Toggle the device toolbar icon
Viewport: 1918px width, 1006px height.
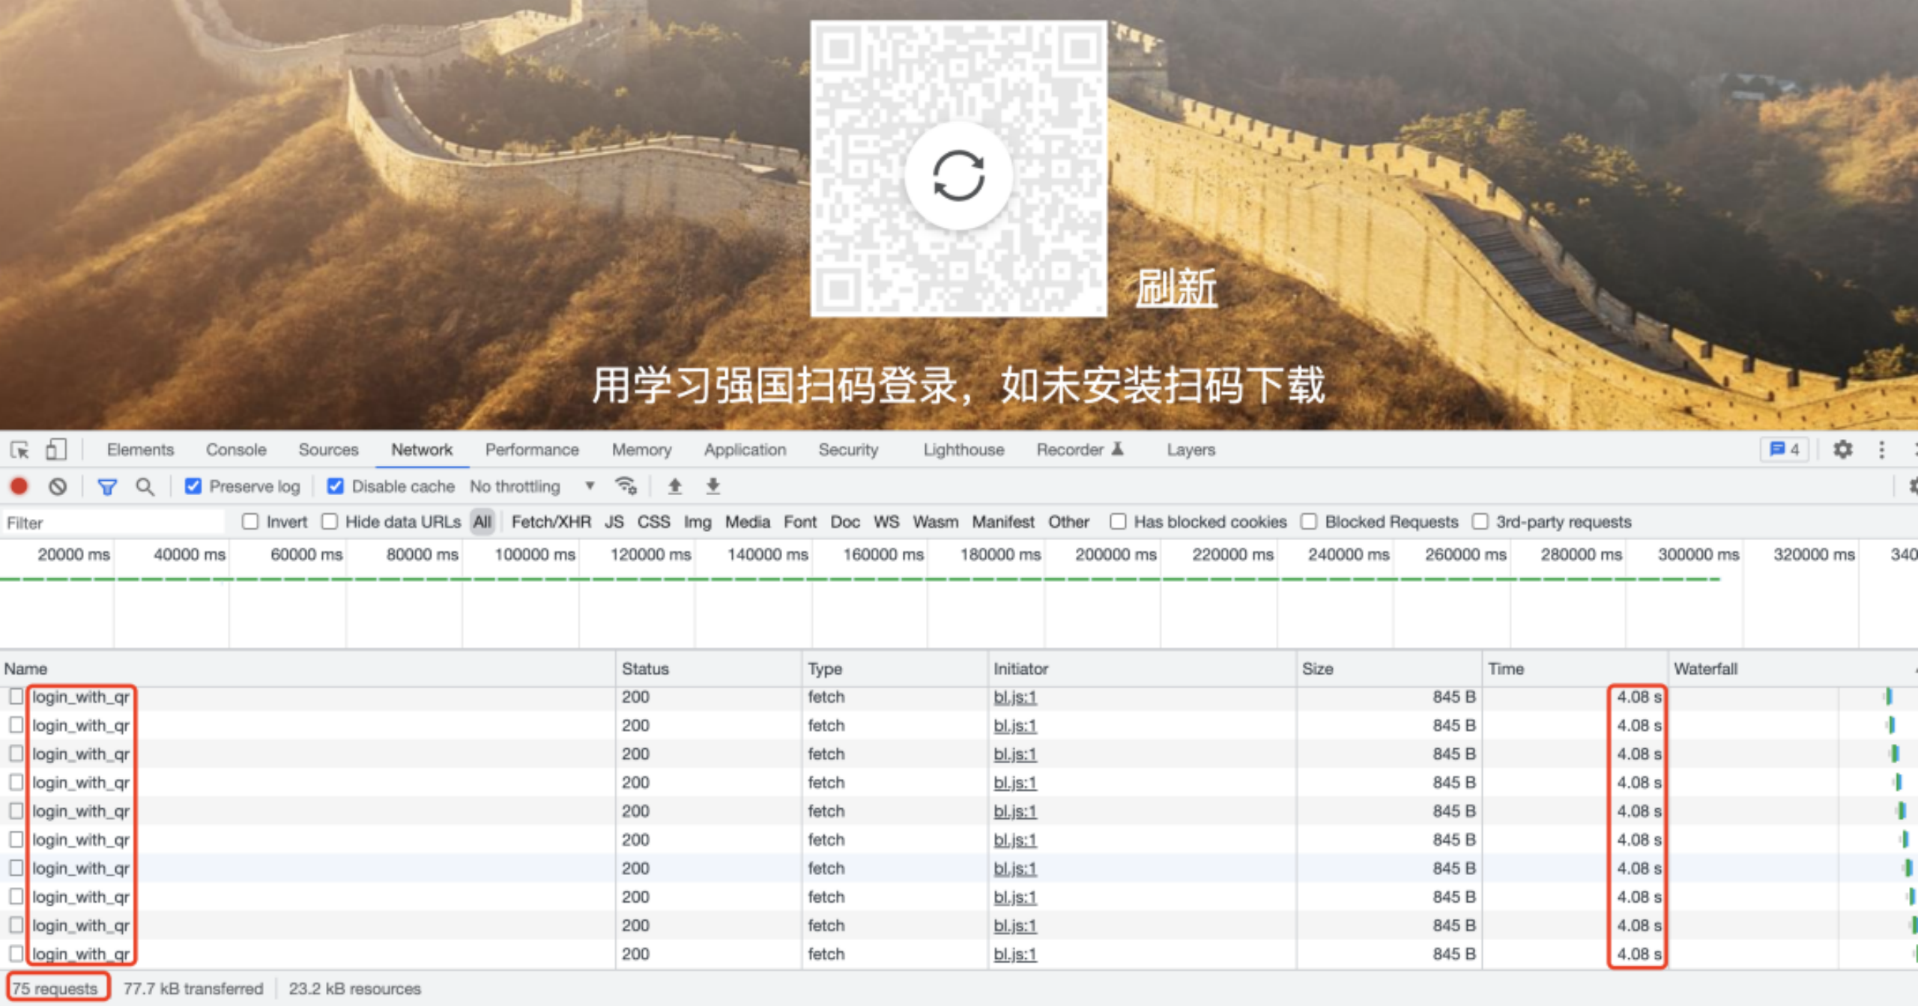coord(56,449)
